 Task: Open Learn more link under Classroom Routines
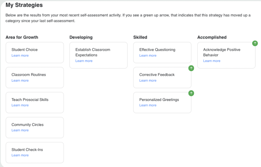click(20, 80)
